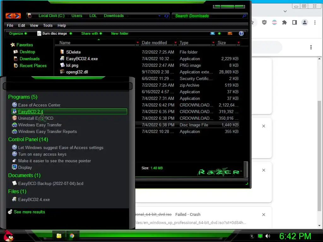This screenshot has width=323, height=242.
Task: Open the Chrome three-dot menu
Action: [x=315, y=22]
